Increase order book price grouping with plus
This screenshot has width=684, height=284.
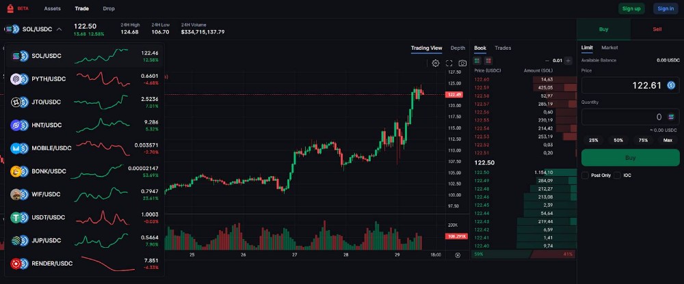tap(568, 61)
